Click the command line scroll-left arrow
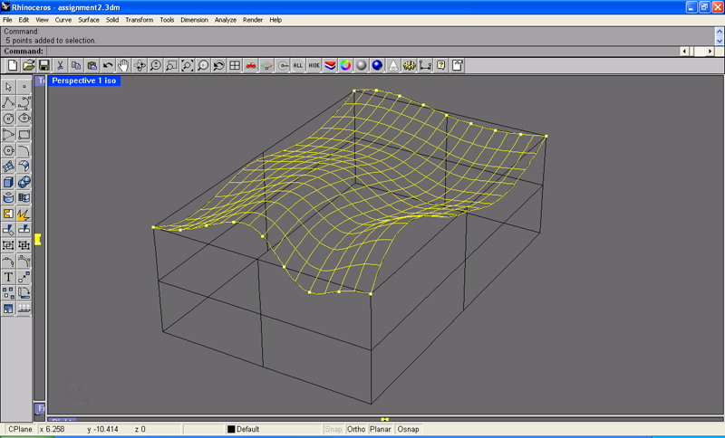Viewport: 725px width, 438px height. (x=685, y=52)
